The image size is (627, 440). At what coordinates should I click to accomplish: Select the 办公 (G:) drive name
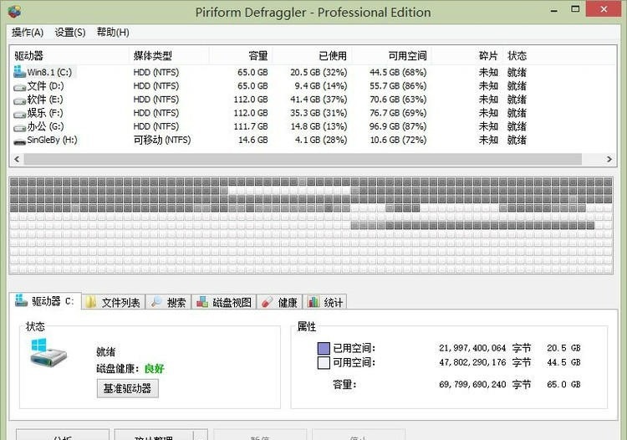tap(46, 127)
